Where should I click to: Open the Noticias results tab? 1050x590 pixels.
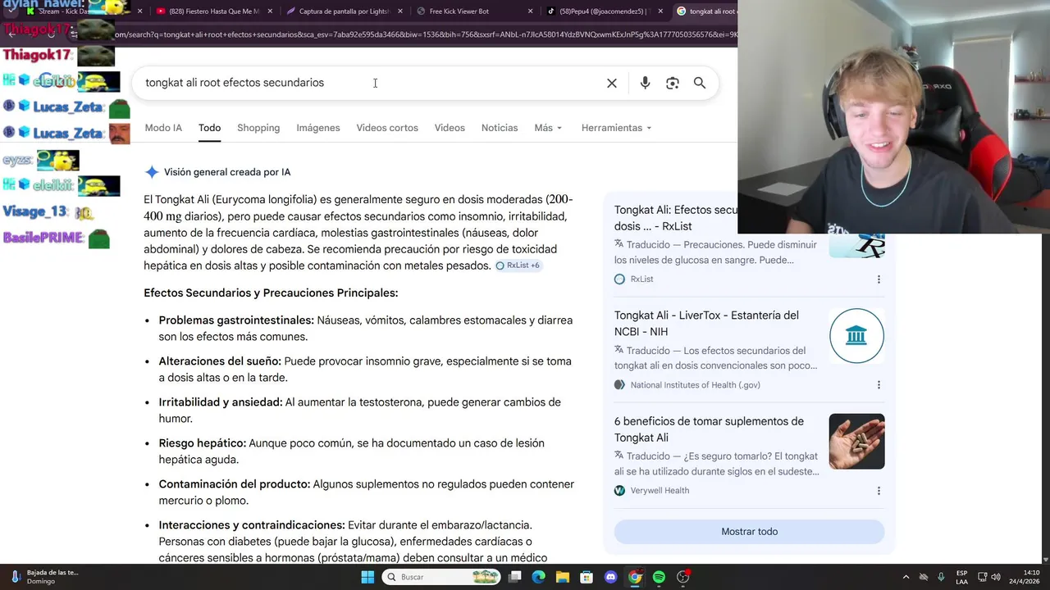500,128
